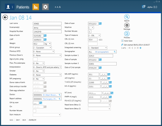Expand the Type of measure dropdown
This screenshot has height=126, width=162.
(99, 36)
